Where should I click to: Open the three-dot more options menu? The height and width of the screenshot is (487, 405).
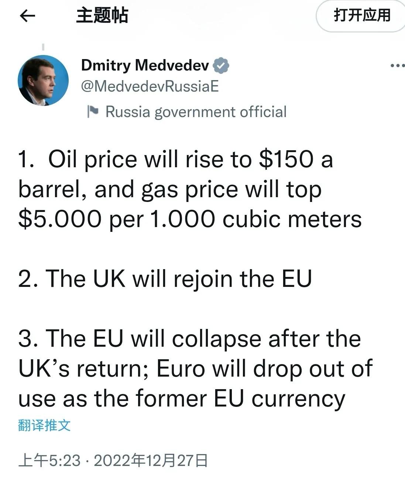tap(397, 66)
